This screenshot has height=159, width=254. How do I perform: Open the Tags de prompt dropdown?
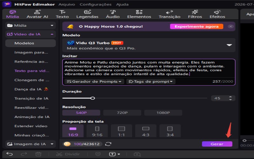coord(150,81)
